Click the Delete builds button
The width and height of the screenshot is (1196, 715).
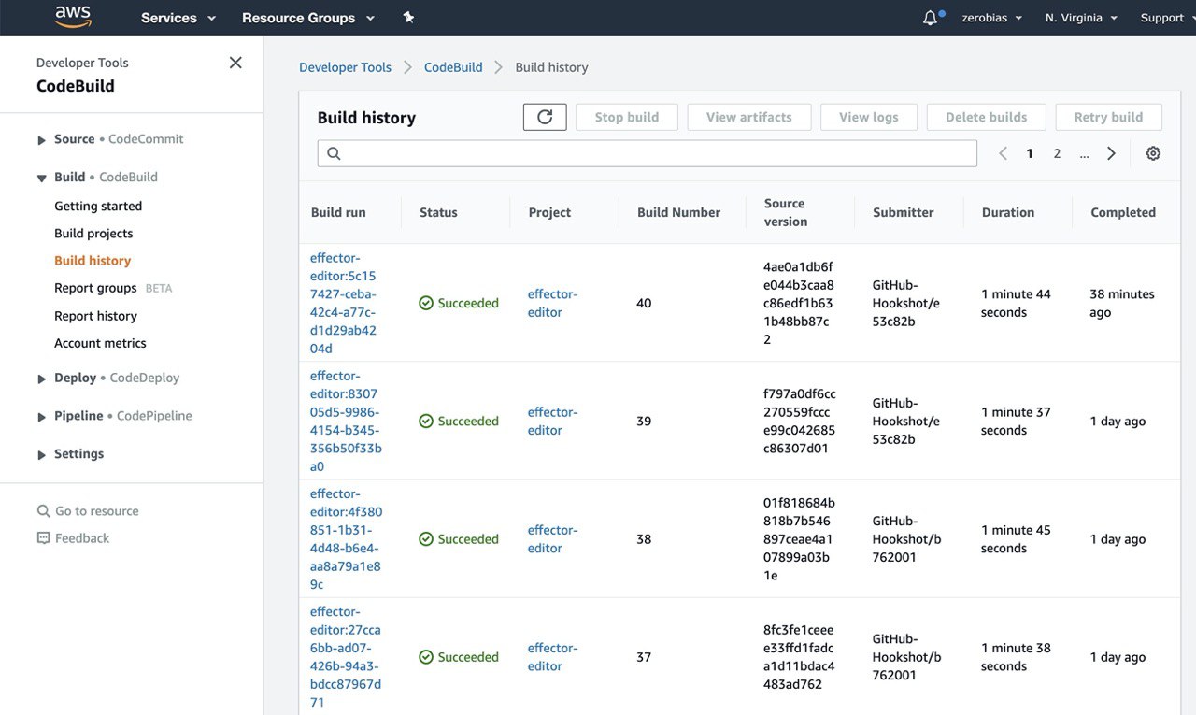point(987,117)
